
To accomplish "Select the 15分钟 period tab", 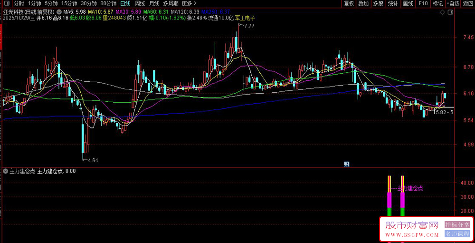I will pos(69,4).
